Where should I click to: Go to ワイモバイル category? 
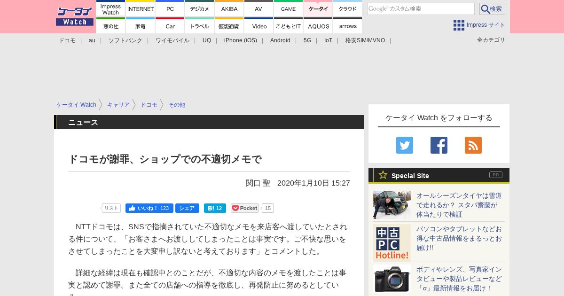point(172,40)
